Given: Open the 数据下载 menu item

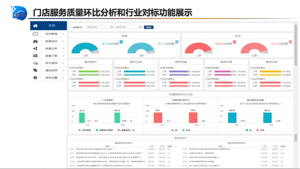Looking at the screenshot, I should click(51, 56).
